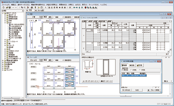Click the ユーザーデータベース>> button

coord(90,81)
